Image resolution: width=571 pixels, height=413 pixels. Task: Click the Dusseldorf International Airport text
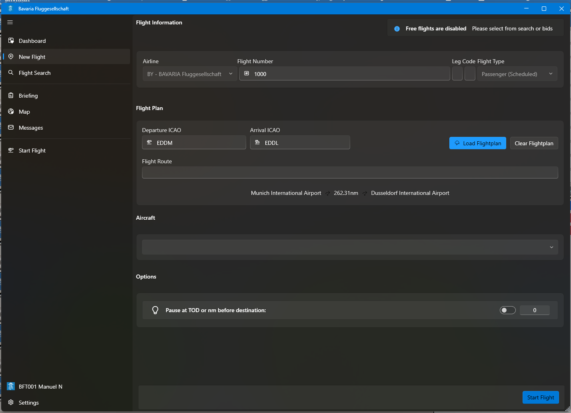coord(410,193)
